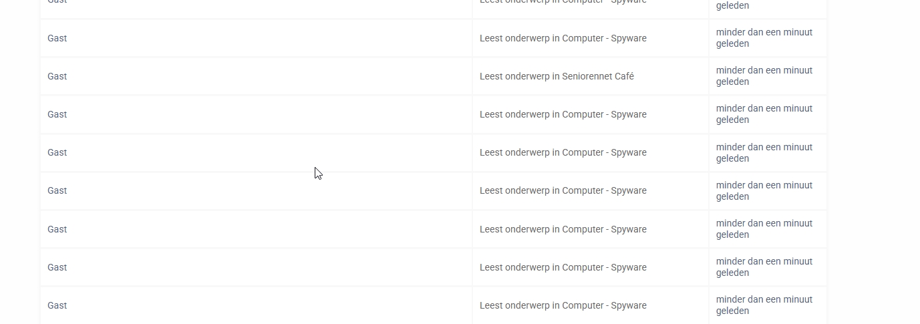Click Gast two rows below Seniorennet Café row
Viewport: 920px width, 324px height.
(57, 152)
